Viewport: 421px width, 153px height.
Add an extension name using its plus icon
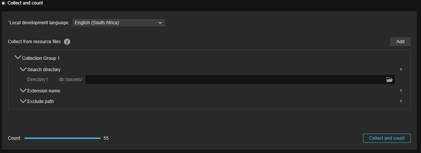pos(401,91)
